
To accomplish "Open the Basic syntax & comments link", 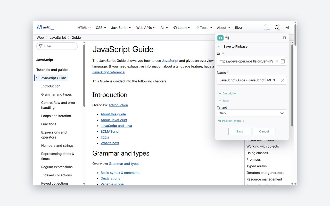I will point(120,173).
